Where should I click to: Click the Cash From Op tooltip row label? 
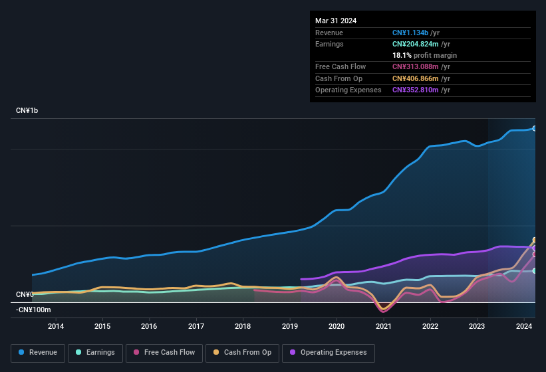(339, 78)
